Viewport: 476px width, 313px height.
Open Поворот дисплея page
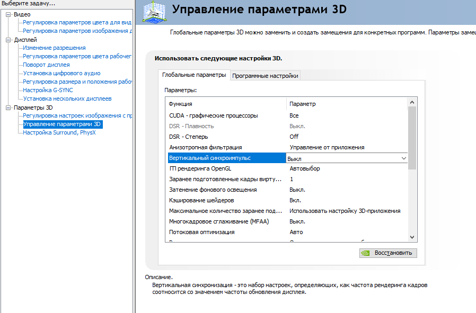46,65
